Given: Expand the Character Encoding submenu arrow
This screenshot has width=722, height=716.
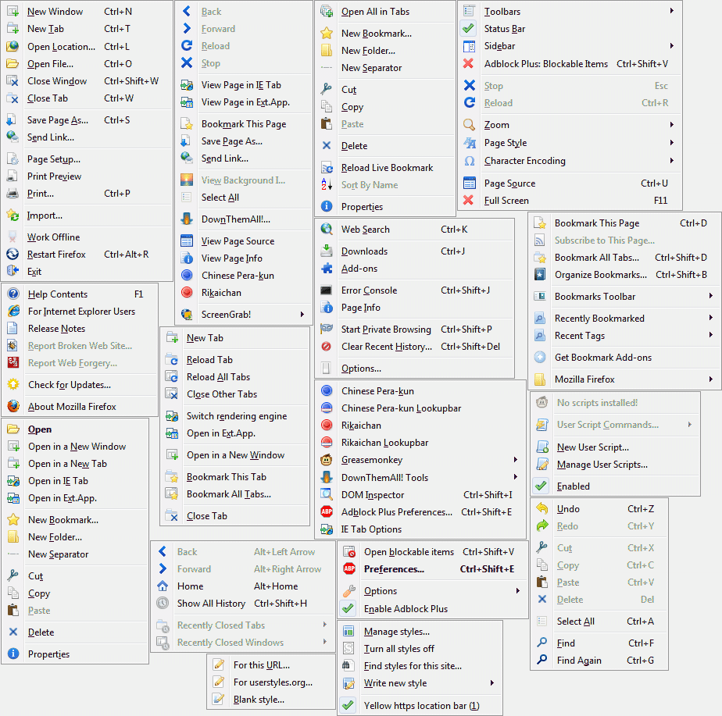Looking at the screenshot, I should pos(672,161).
